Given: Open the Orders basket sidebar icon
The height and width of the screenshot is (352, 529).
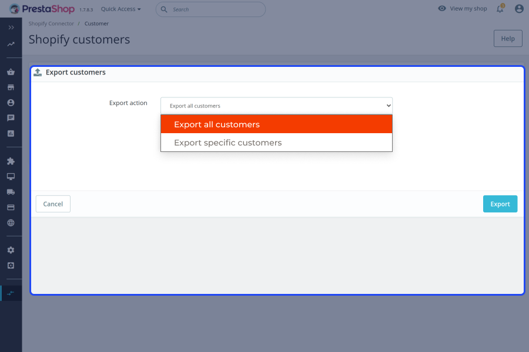Looking at the screenshot, I should point(11,72).
